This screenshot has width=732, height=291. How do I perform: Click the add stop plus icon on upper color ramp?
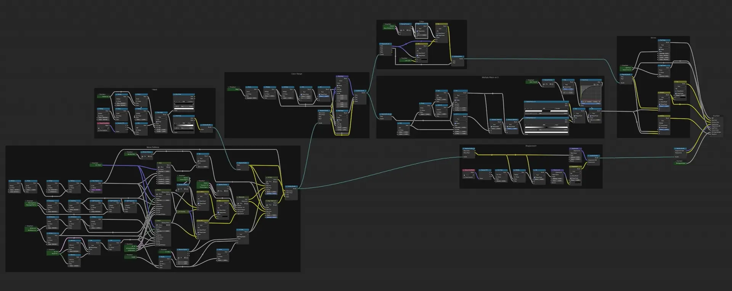click(x=526, y=108)
